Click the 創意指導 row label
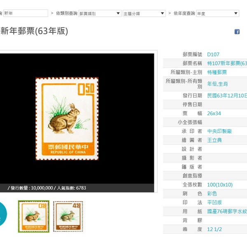247x247 pixels. (192, 176)
